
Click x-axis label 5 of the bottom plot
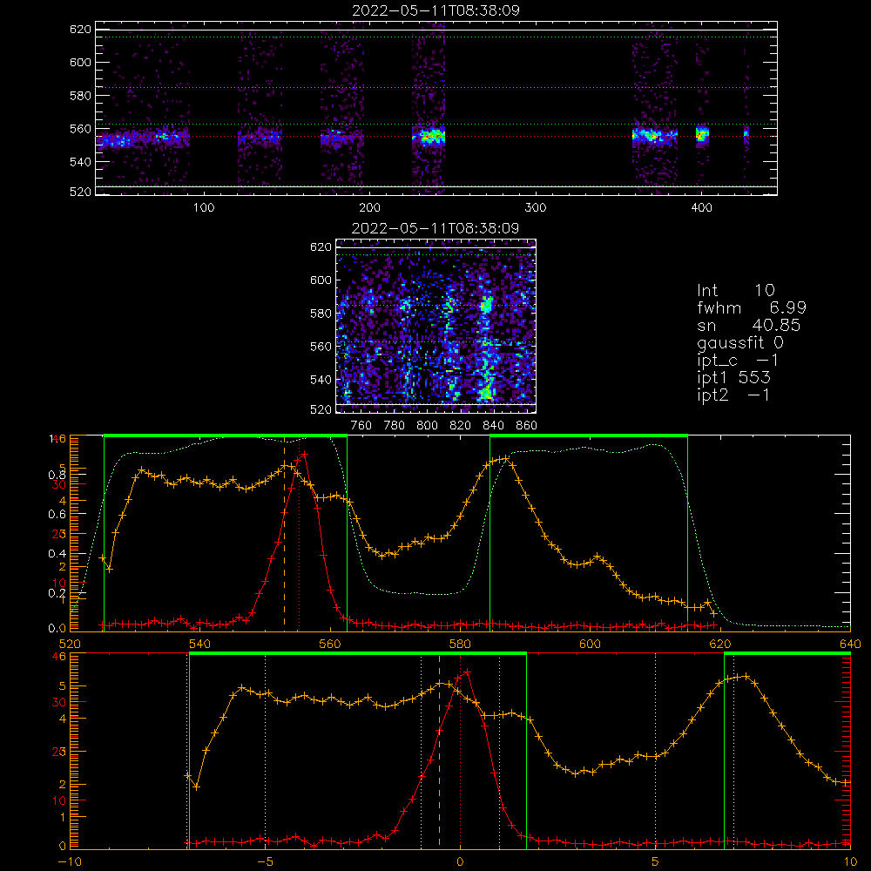pos(656,861)
